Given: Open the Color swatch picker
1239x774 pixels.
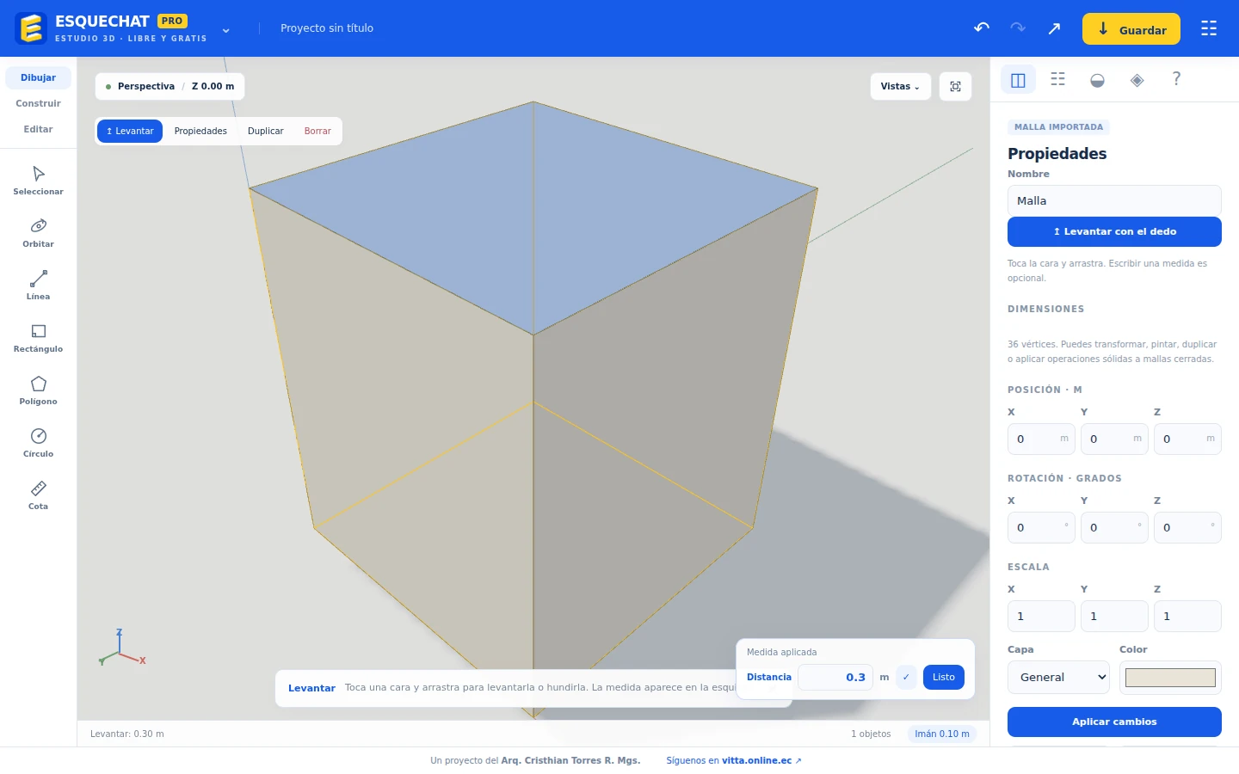Looking at the screenshot, I should click(1170, 677).
